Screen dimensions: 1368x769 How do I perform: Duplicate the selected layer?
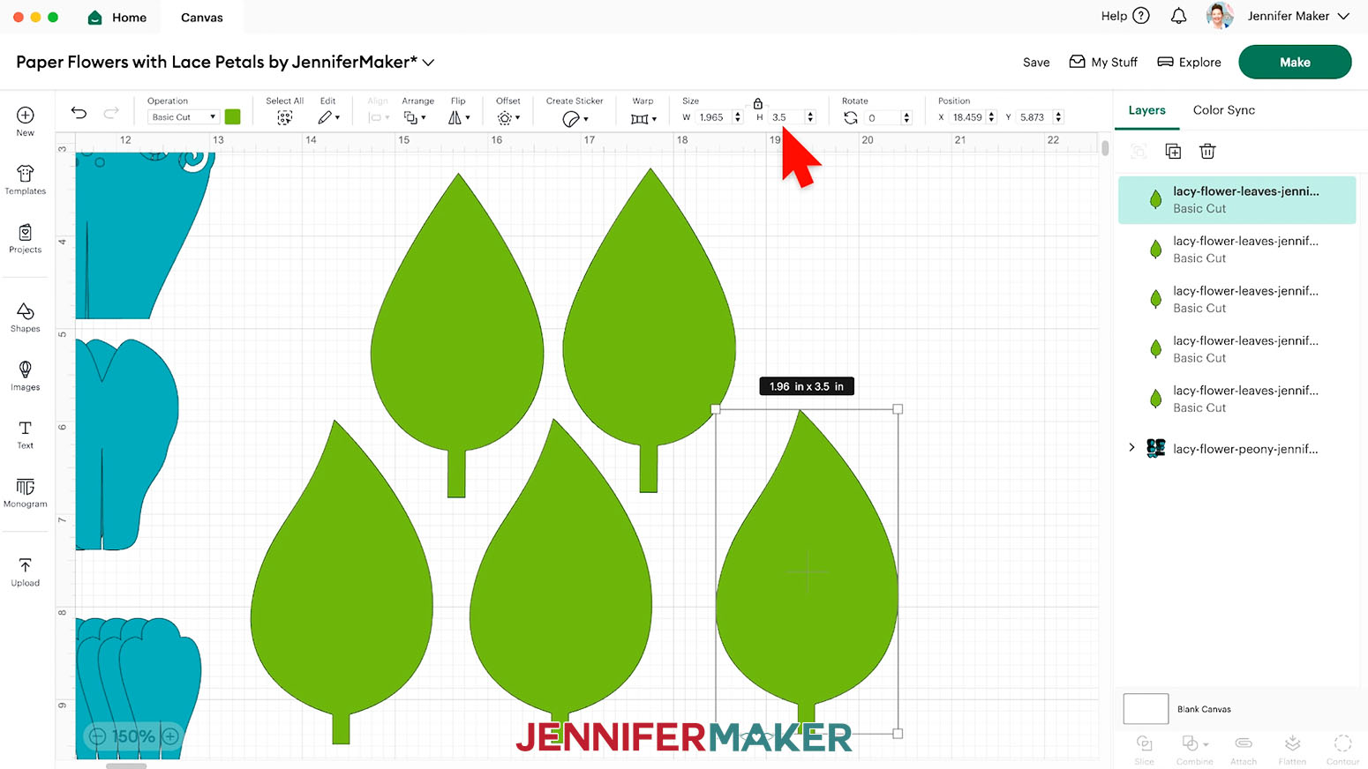tap(1173, 152)
